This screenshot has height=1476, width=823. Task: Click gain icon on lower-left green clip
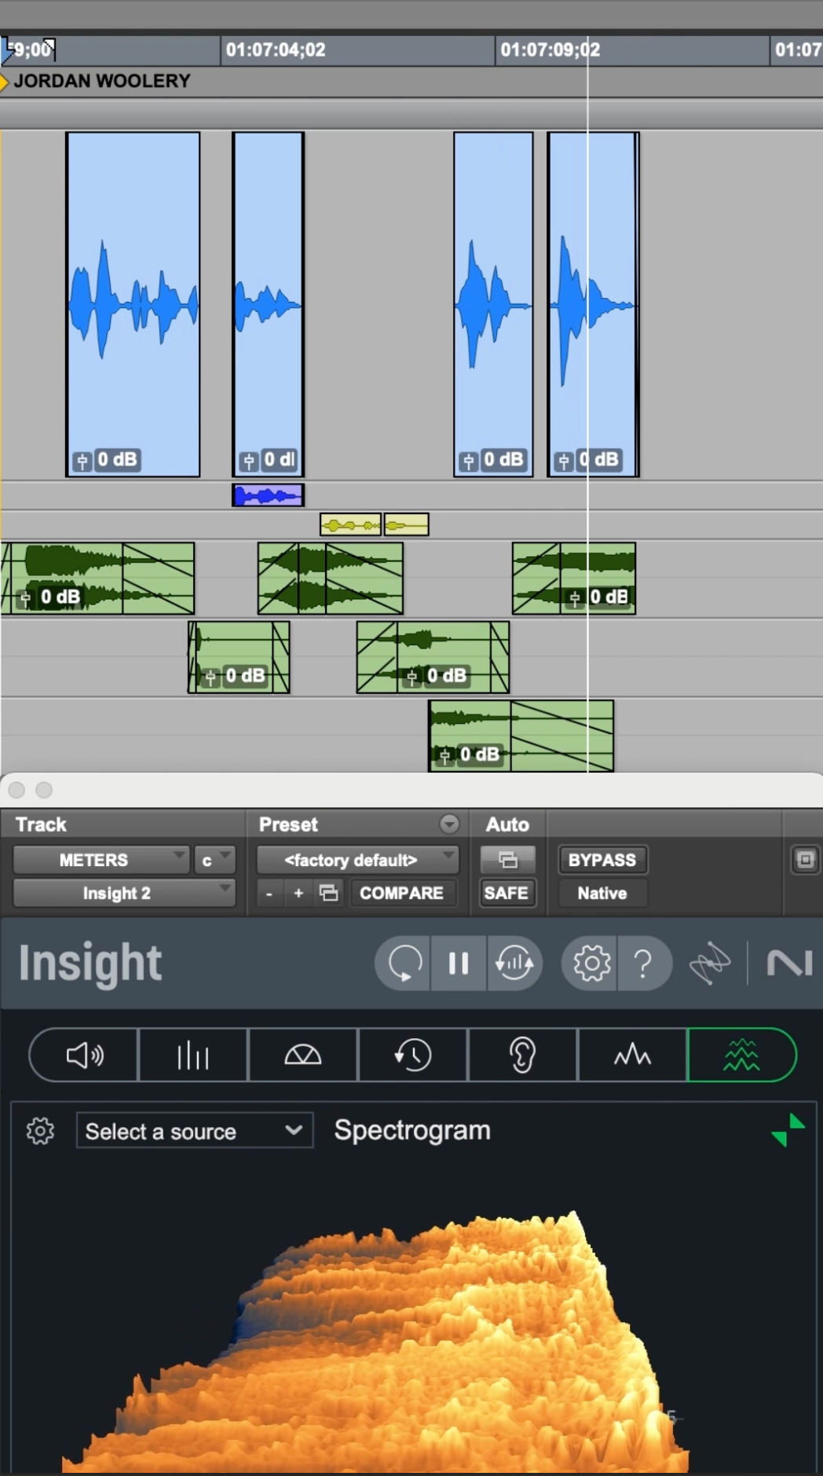(210, 677)
